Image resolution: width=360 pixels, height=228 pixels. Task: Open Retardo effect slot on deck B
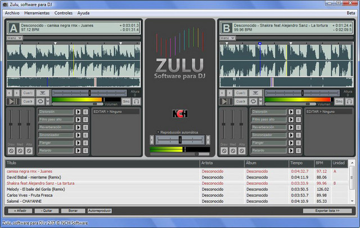[269, 151]
